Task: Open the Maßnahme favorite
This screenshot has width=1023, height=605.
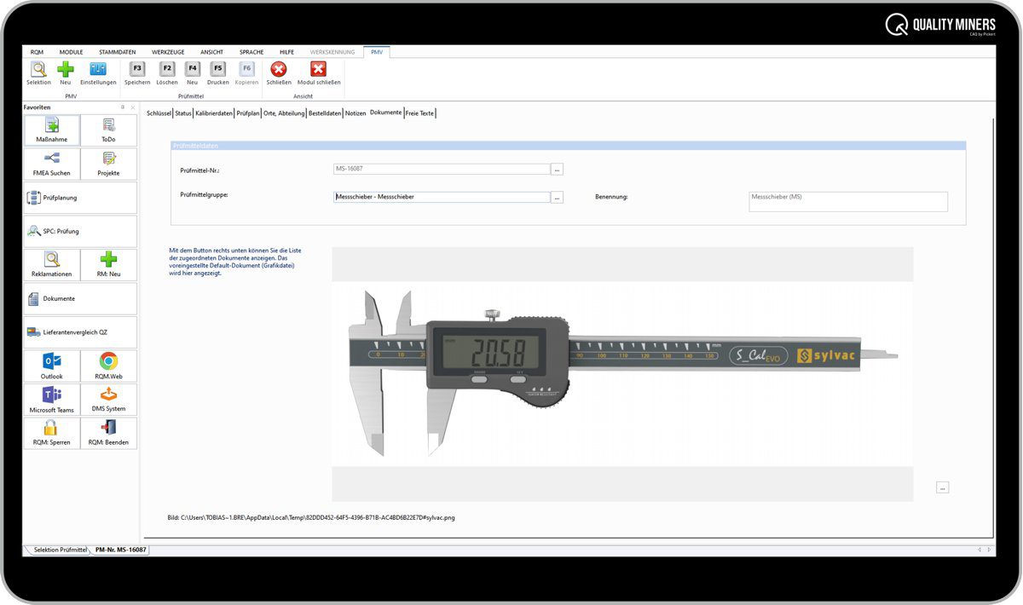Action: [52, 130]
